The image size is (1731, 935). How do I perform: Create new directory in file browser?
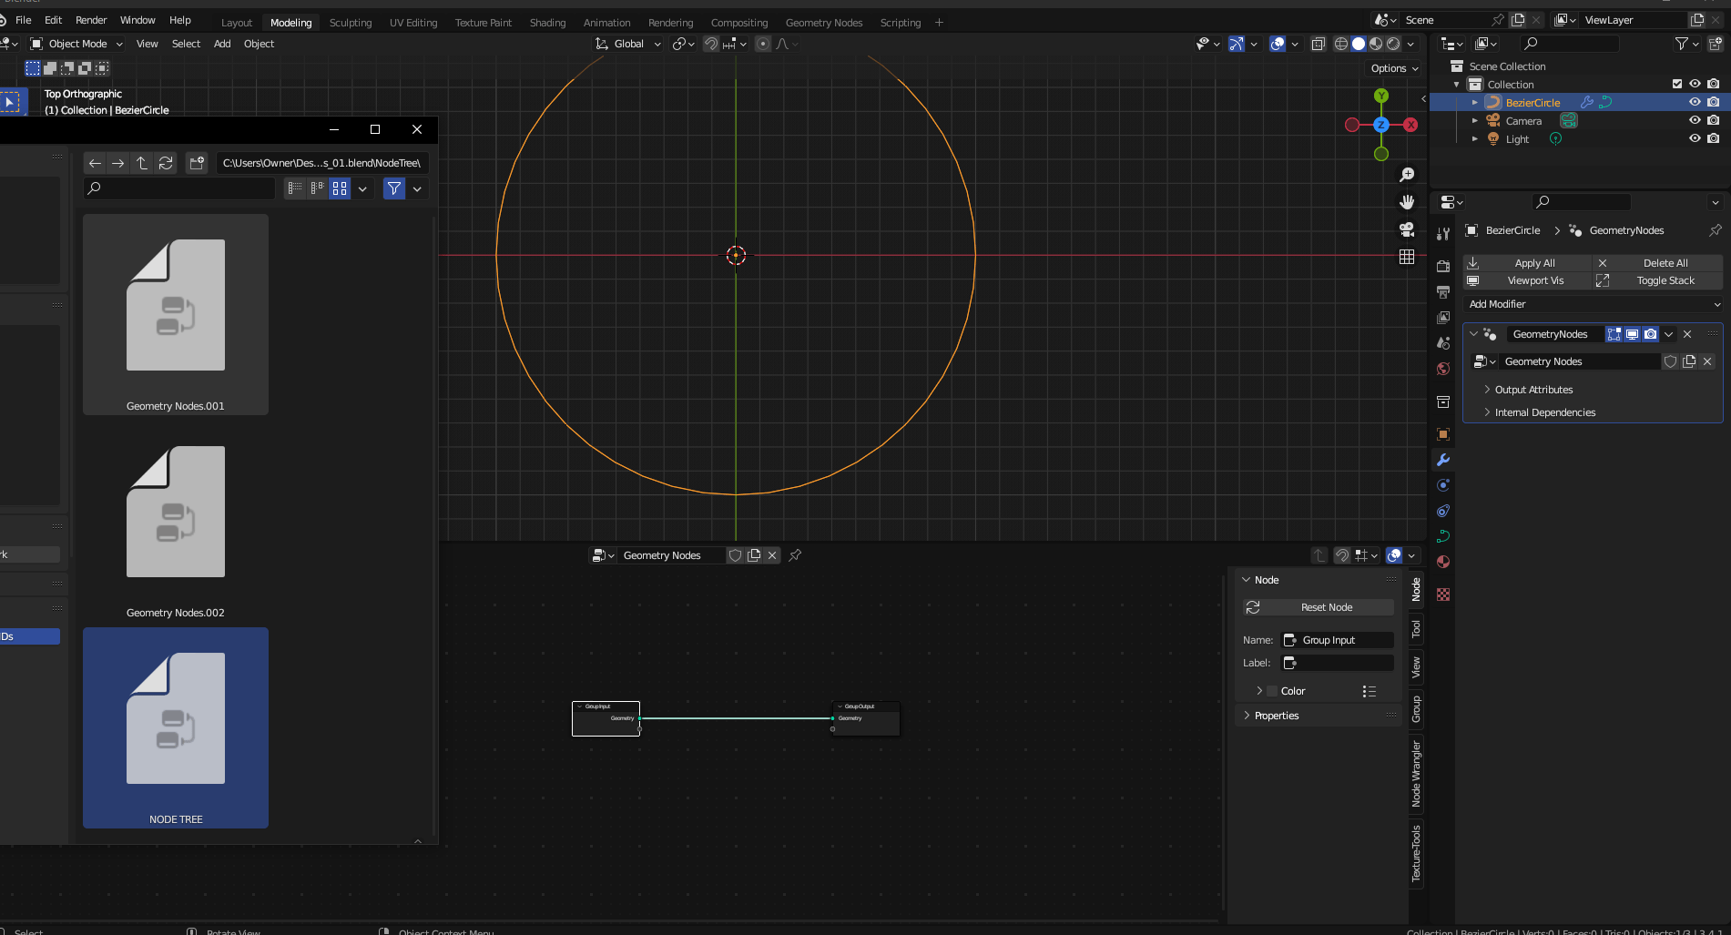pyautogui.click(x=197, y=163)
